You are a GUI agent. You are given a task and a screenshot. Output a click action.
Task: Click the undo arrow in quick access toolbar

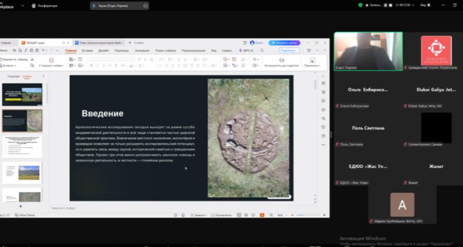[x=43, y=51]
